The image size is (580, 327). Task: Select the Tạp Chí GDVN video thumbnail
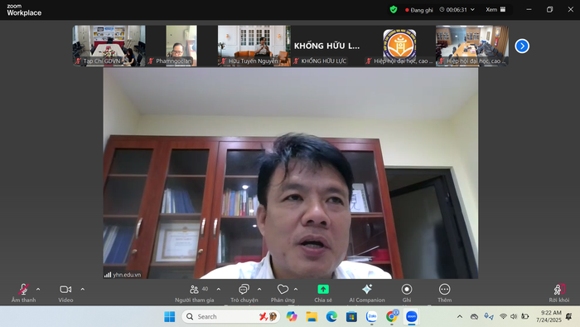pyautogui.click(x=109, y=46)
